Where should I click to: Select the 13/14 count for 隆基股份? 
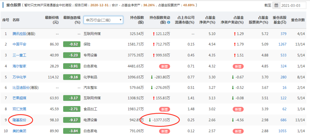(x=300, y=120)
